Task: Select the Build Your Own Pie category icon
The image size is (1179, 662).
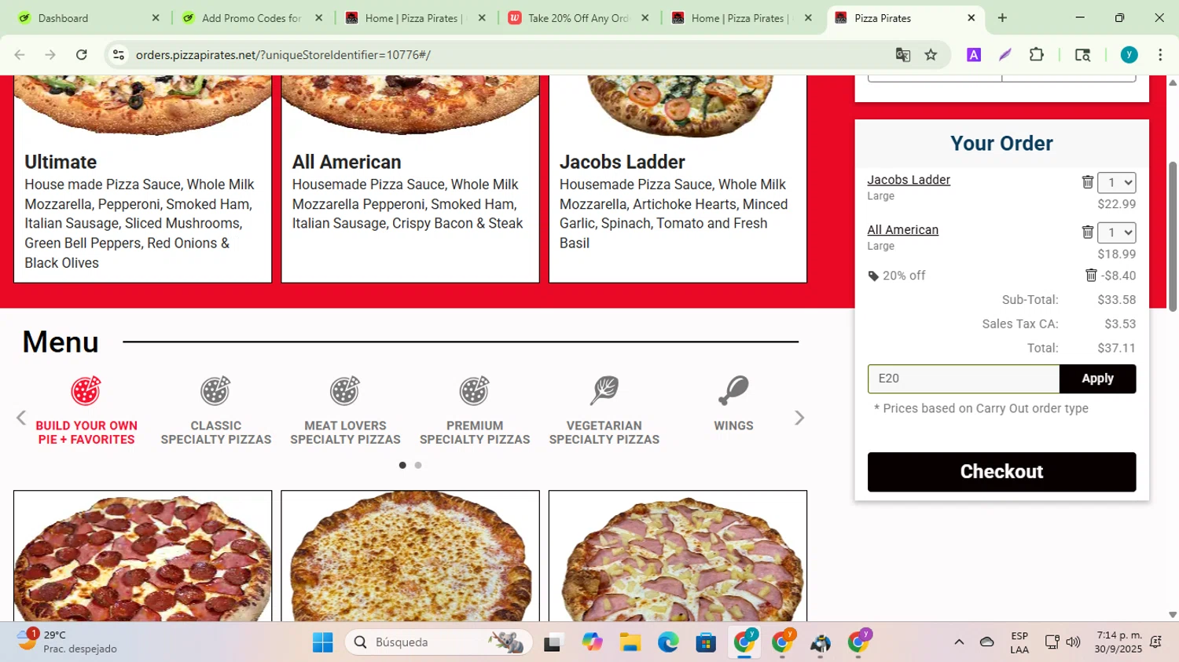Action: coord(86,390)
